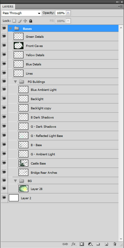Enable lock transparent pixels
The width and height of the screenshot is (124, 248).
(x=14, y=21)
